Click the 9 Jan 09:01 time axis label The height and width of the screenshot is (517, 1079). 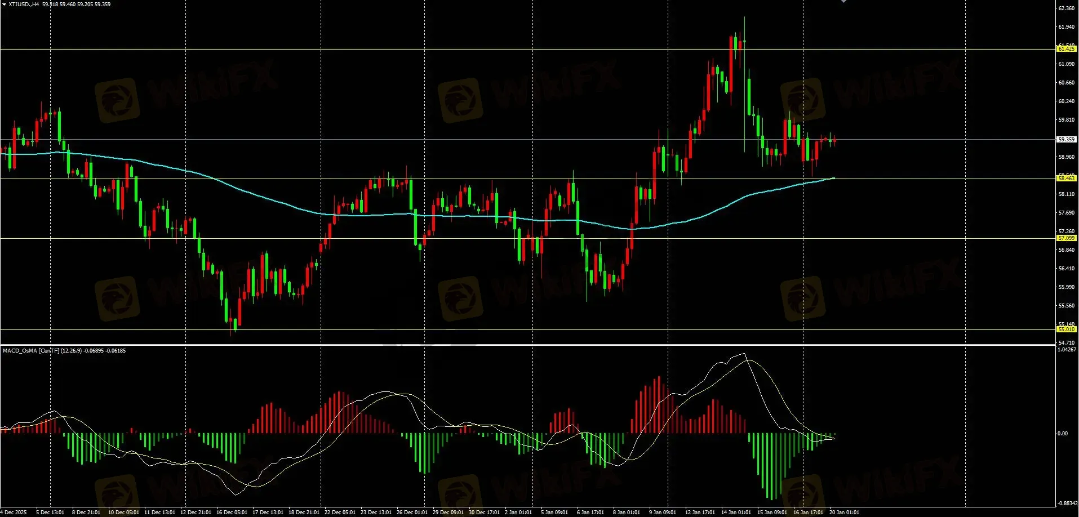point(663,512)
